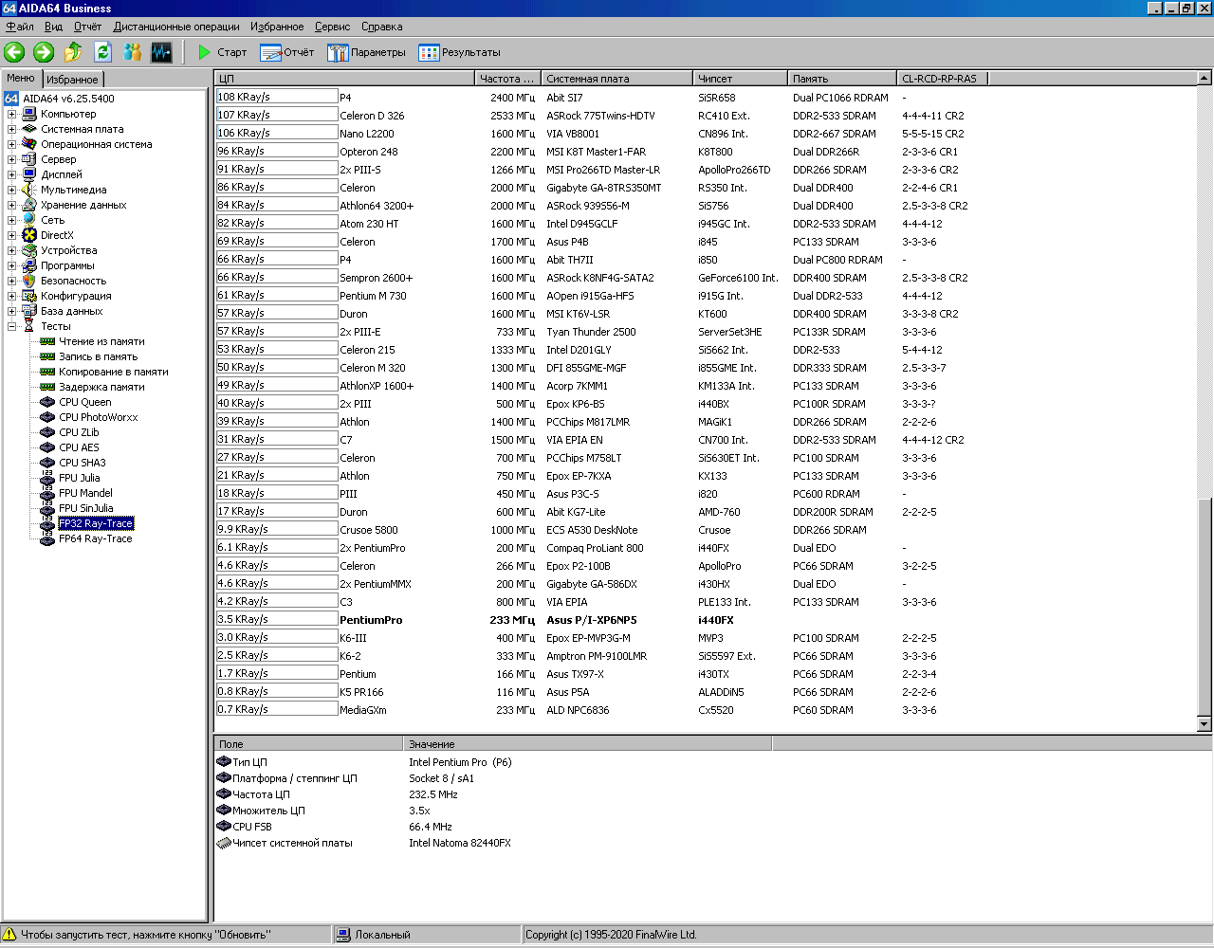The height and width of the screenshot is (948, 1214).
Task: Click the Up folder toolbar icon
Action: click(x=73, y=52)
